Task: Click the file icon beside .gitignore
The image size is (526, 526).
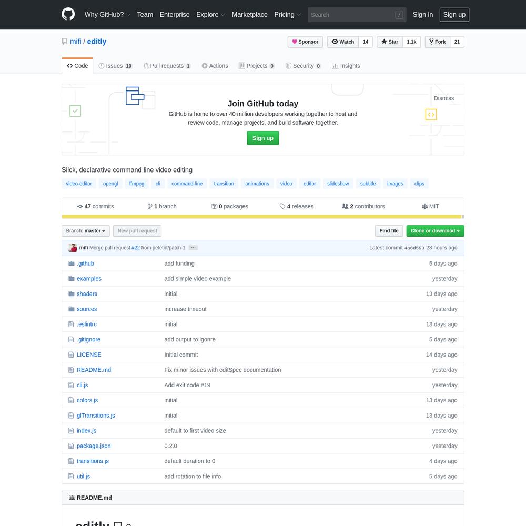Action: [71, 339]
